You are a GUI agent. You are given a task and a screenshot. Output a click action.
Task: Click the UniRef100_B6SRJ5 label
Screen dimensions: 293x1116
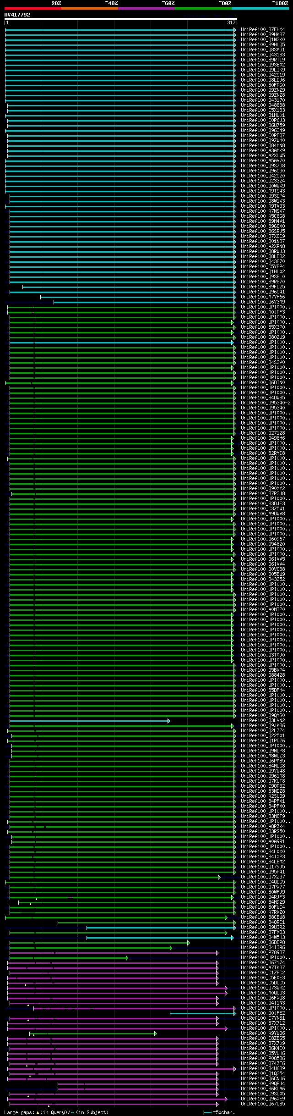coord(263,232)
